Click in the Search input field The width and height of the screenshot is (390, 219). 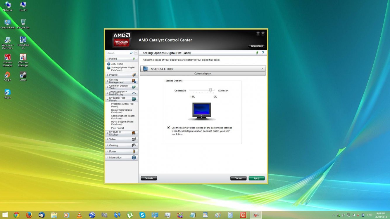[x=118, y=53]
